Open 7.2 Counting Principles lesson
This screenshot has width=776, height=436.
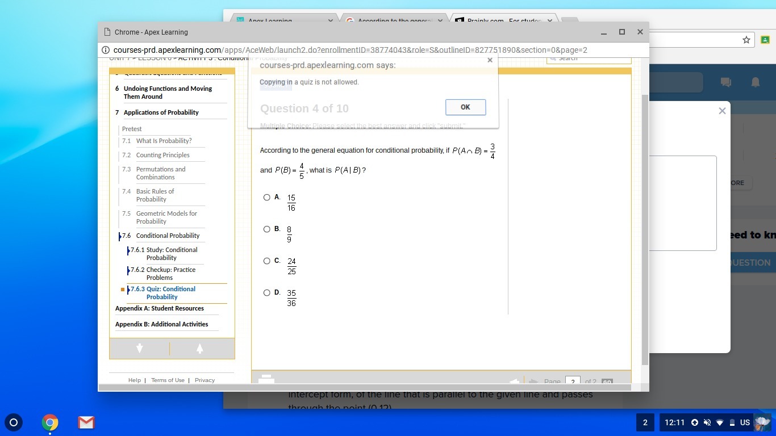pyautogui.click(x=163, y=155)
